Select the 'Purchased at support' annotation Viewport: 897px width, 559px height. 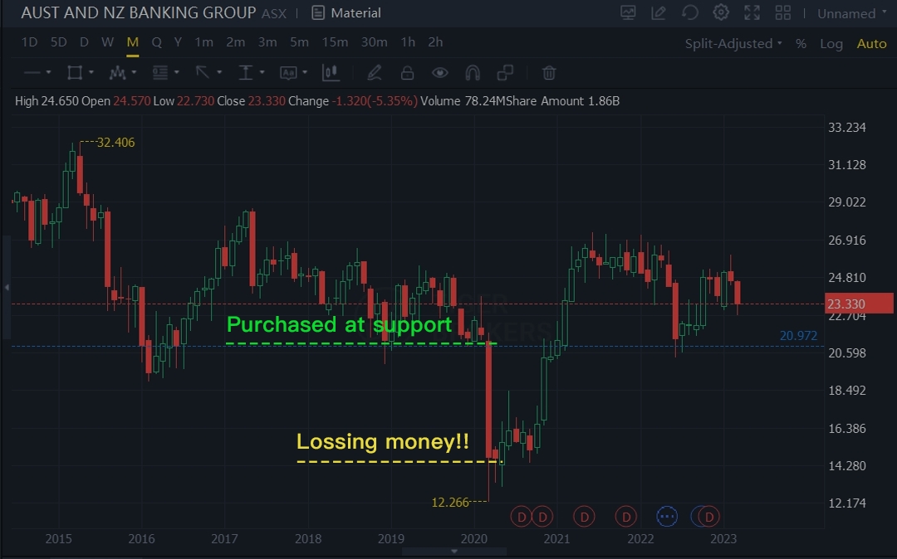[339, 324]
